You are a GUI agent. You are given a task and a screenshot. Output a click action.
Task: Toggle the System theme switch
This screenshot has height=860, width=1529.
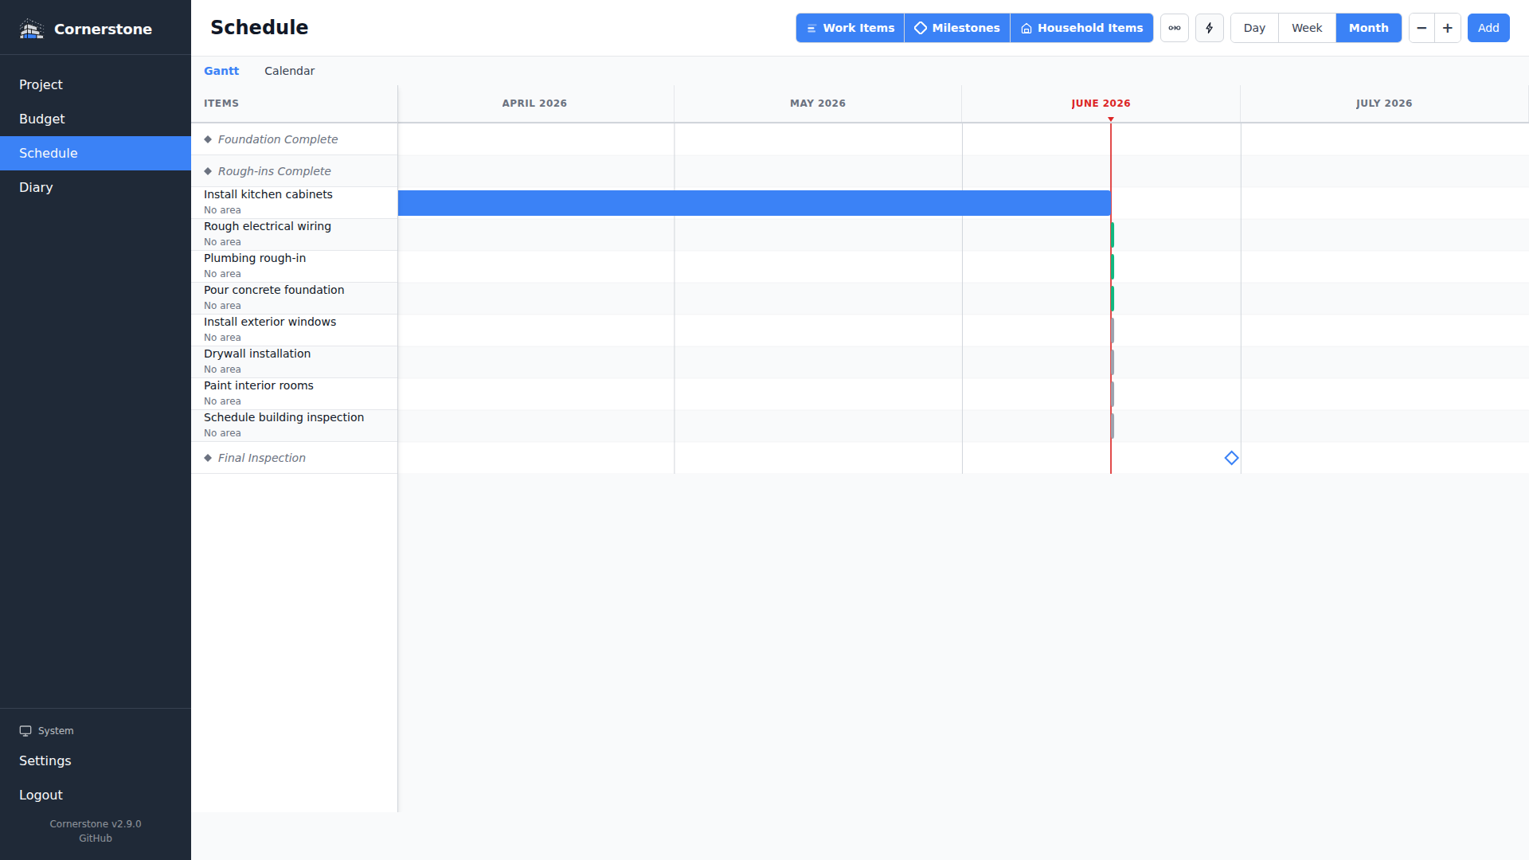(x=46, y=731)
